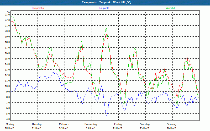
Task: Click the 12,0 y-axis value
Action: pyautogui.click(x=7, y=75)
